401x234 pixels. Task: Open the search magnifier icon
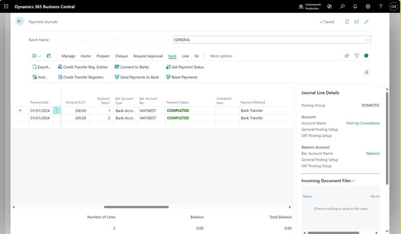point(342,6)
